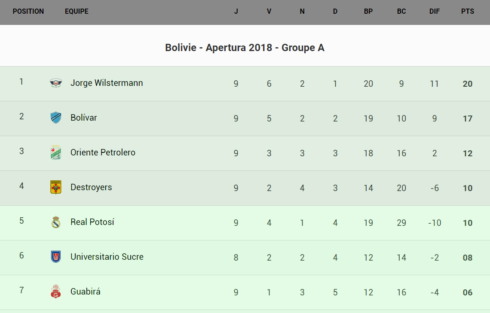Click the Destroyers yellow crest icon
This screenshot has width=490, height=313.
coord(56,187)
